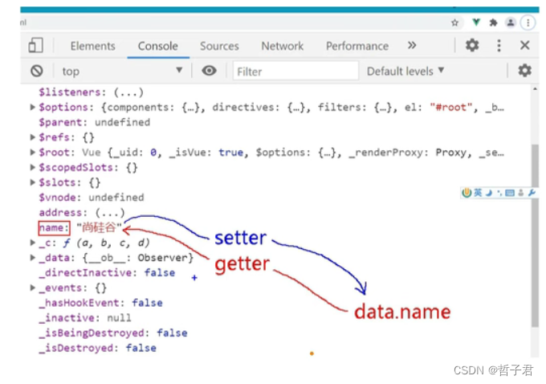
Task: Expand the _data Observer property
Action: (x=32, y=258)
